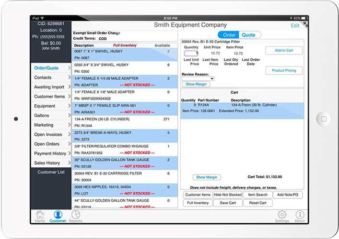Select 30" SCULLY GOLDEN GALLON TANK GAUGE row
This screenshot has height=239, width=339.
[x=125, y=163]
